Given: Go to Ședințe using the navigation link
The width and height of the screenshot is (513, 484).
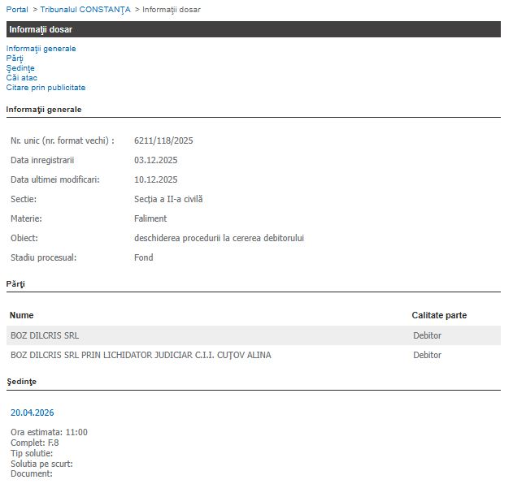Looking at the screenshot, I should pos(20,68).
